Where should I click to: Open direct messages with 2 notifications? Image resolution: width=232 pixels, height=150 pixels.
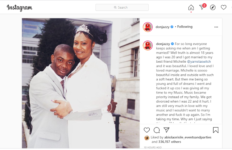coord(202,7)
